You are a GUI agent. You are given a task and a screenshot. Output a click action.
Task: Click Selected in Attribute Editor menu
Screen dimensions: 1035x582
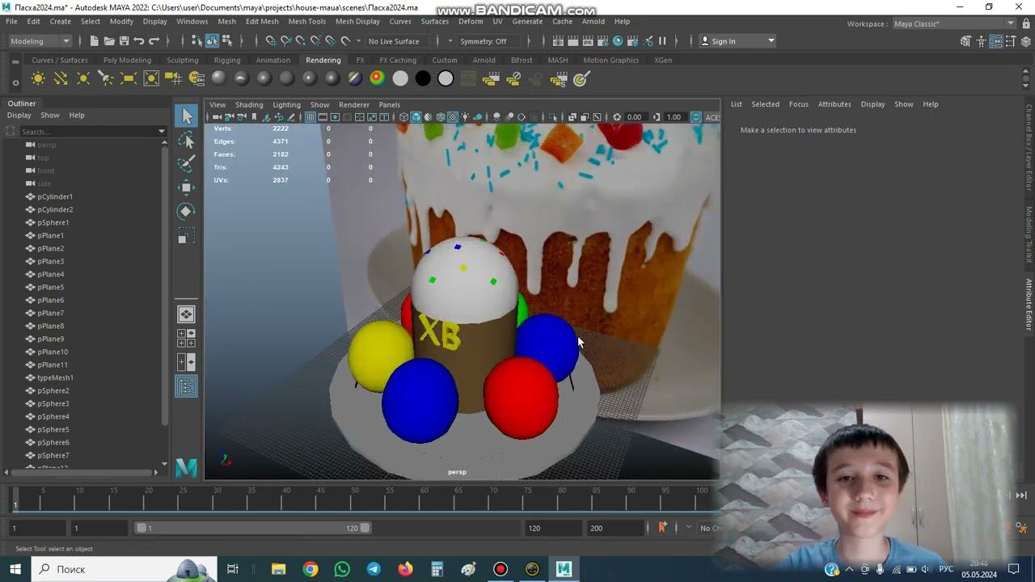(765, 103)
